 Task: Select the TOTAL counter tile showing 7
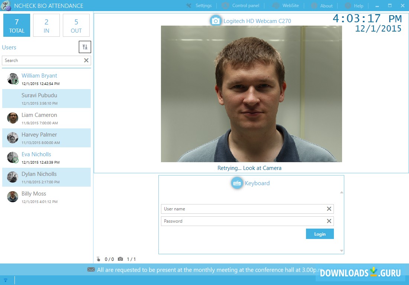(x=16, y=25)
